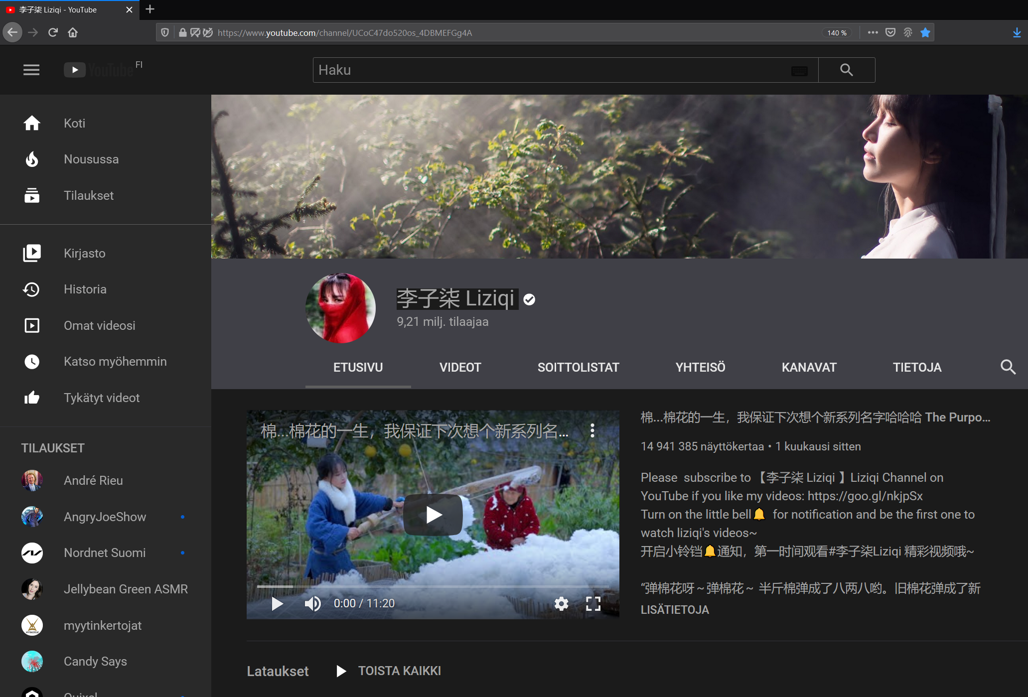The width and height of the screenshot is (1028, 697).
Task: Toggle fullscreen on featured video
Action: 593,603
